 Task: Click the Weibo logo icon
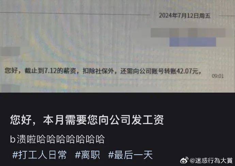(184, 161)
